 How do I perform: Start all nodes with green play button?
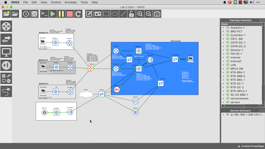(x=53, y=14)
